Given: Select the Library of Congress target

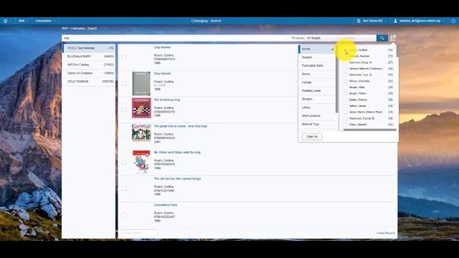Looking at the screenshot, I should pyautogui.click(x=89, y=73).
